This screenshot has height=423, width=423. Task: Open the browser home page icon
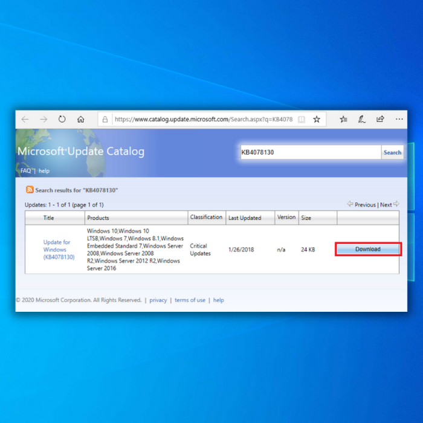(80, 119)
